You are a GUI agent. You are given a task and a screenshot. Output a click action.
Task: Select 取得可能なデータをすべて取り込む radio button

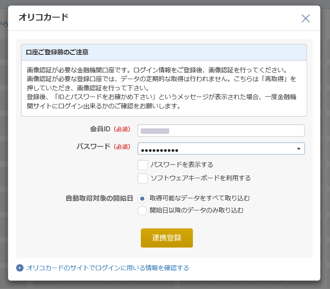tap(142, 198)
